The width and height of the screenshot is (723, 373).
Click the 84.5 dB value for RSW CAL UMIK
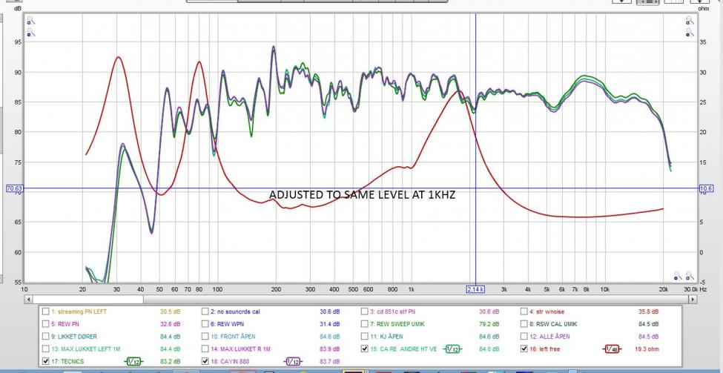point(649,325)
